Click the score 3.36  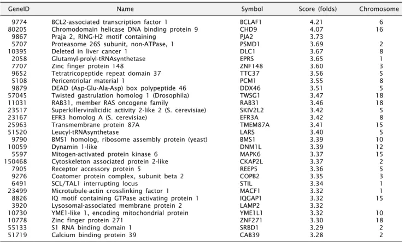point(316,169)
